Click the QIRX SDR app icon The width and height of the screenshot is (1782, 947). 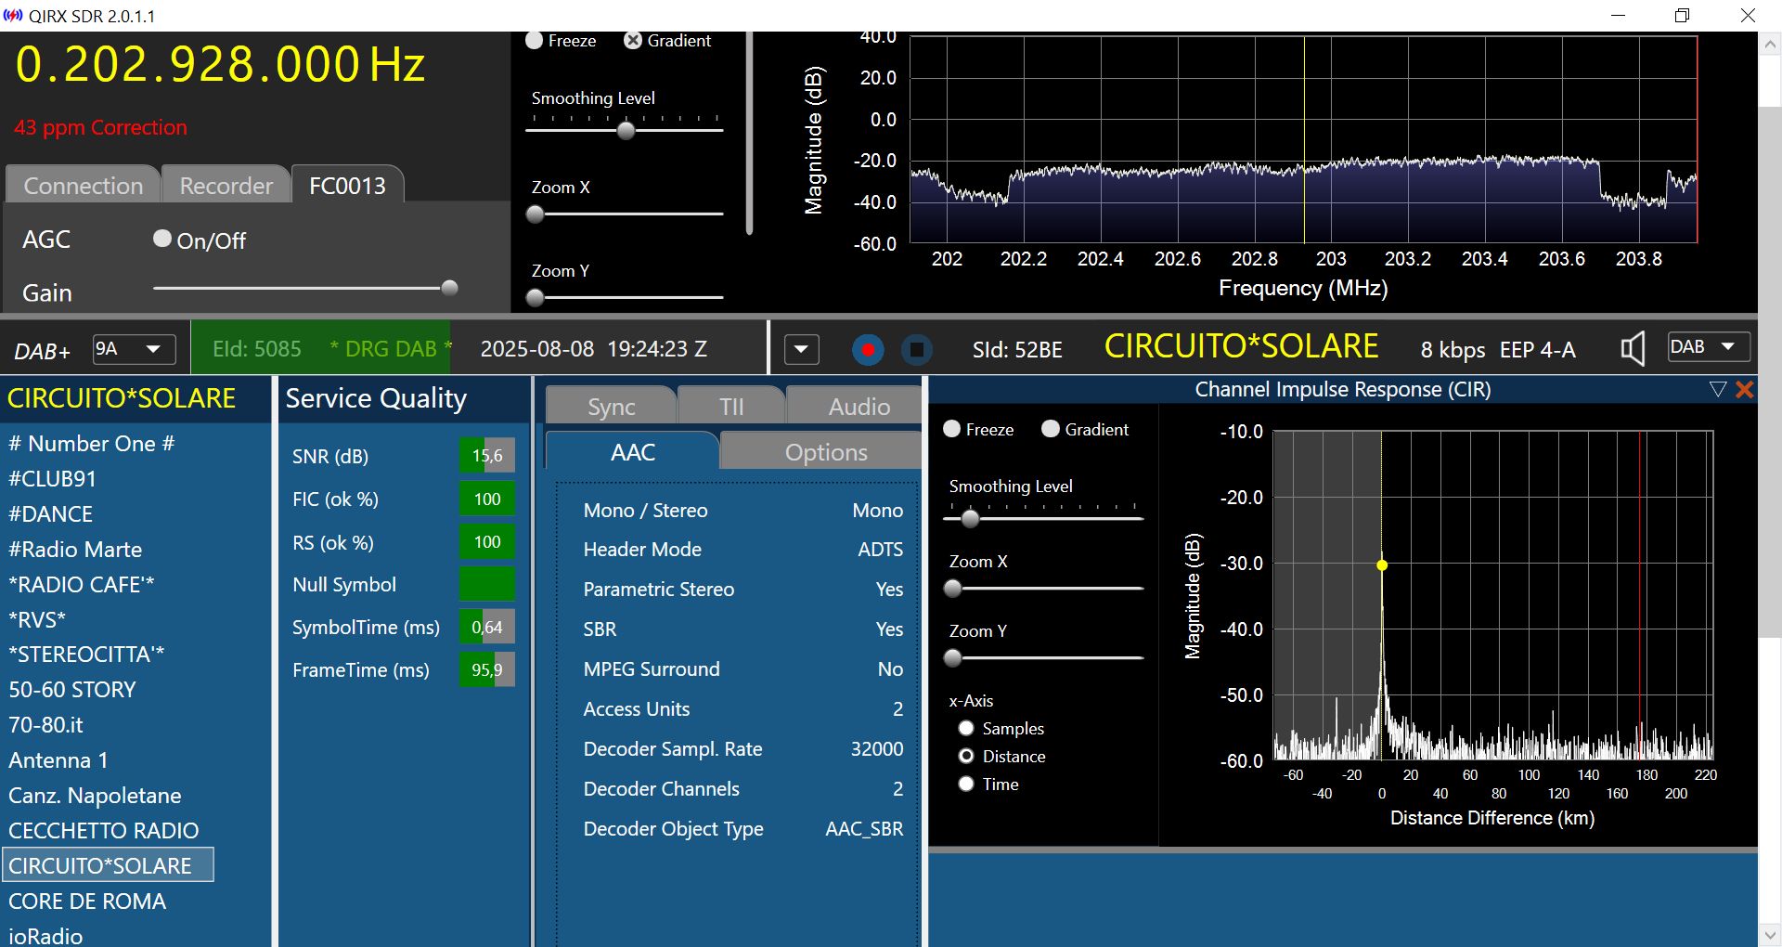(13, 16)
